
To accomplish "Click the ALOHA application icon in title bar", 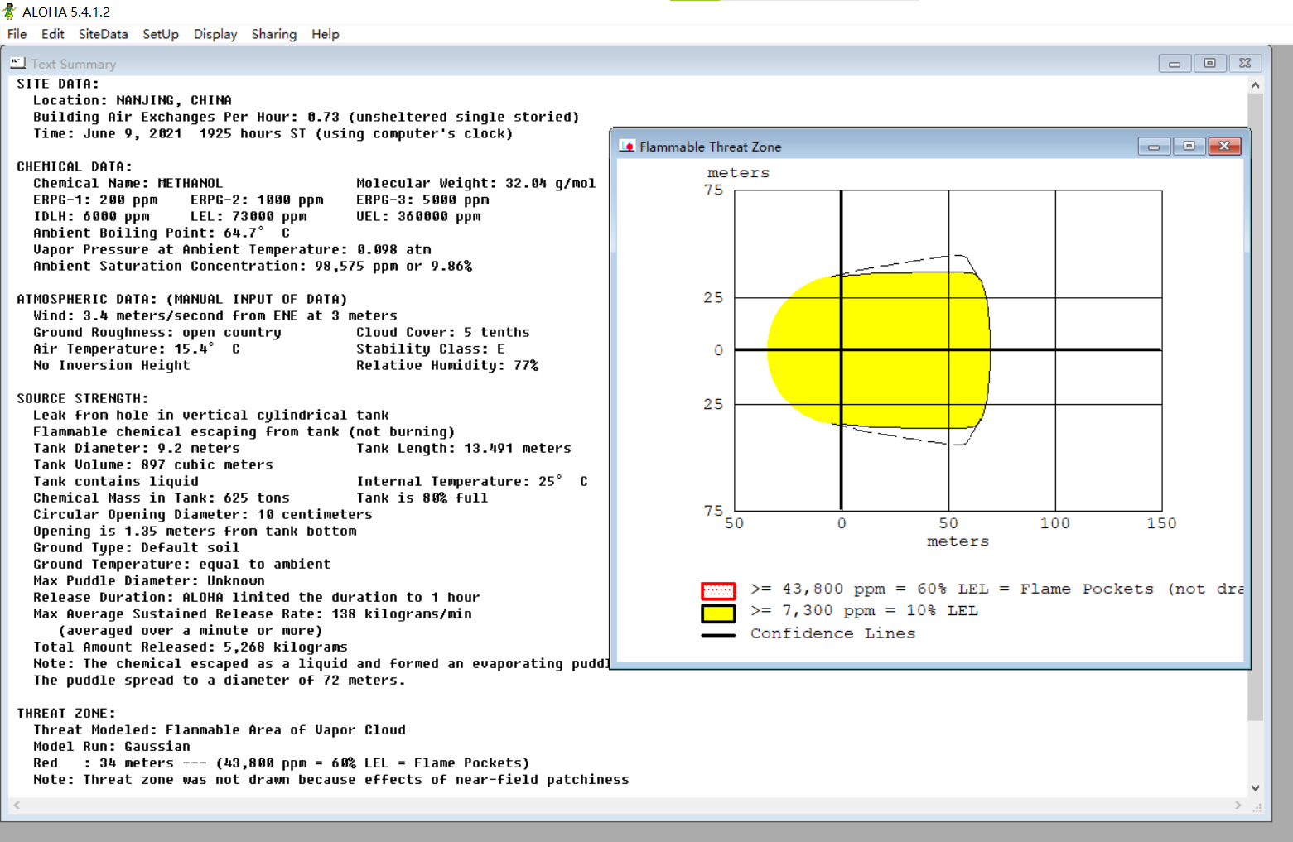I will [10, 12].
